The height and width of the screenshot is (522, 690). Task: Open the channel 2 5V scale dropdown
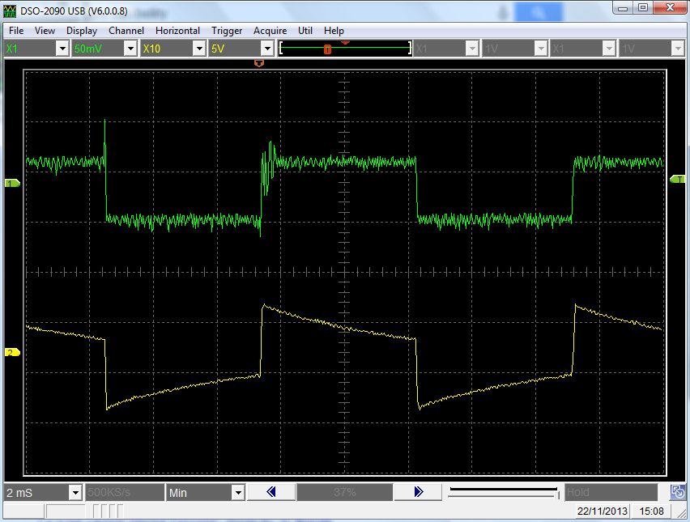point(266,49)
